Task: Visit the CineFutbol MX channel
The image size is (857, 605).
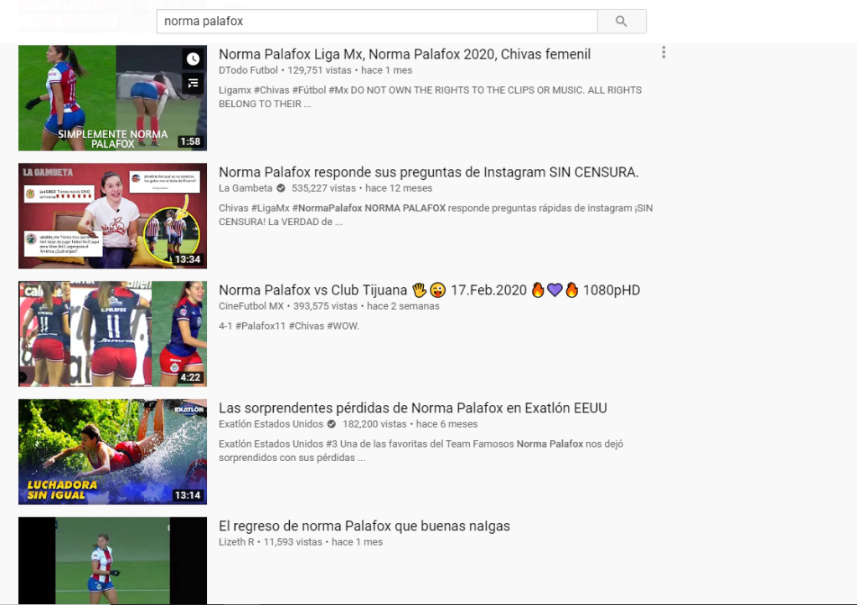Action: 251,306
